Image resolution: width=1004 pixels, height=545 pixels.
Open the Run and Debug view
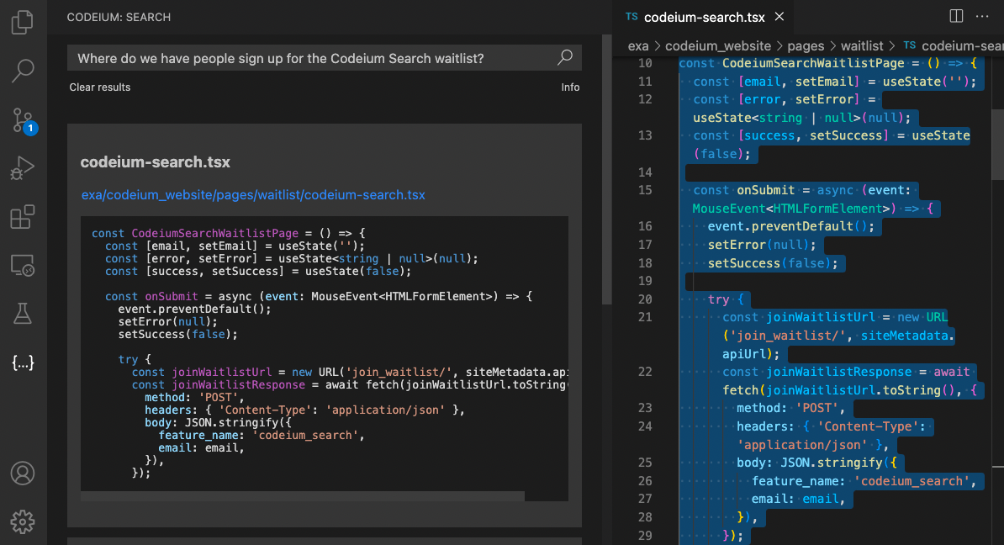coord(23,168)
